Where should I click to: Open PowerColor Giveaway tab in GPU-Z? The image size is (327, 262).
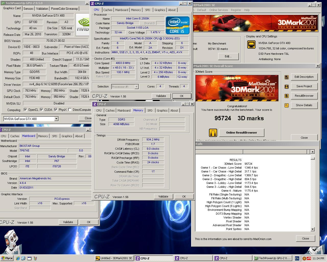pyautogui.click(x=64, y=8)
